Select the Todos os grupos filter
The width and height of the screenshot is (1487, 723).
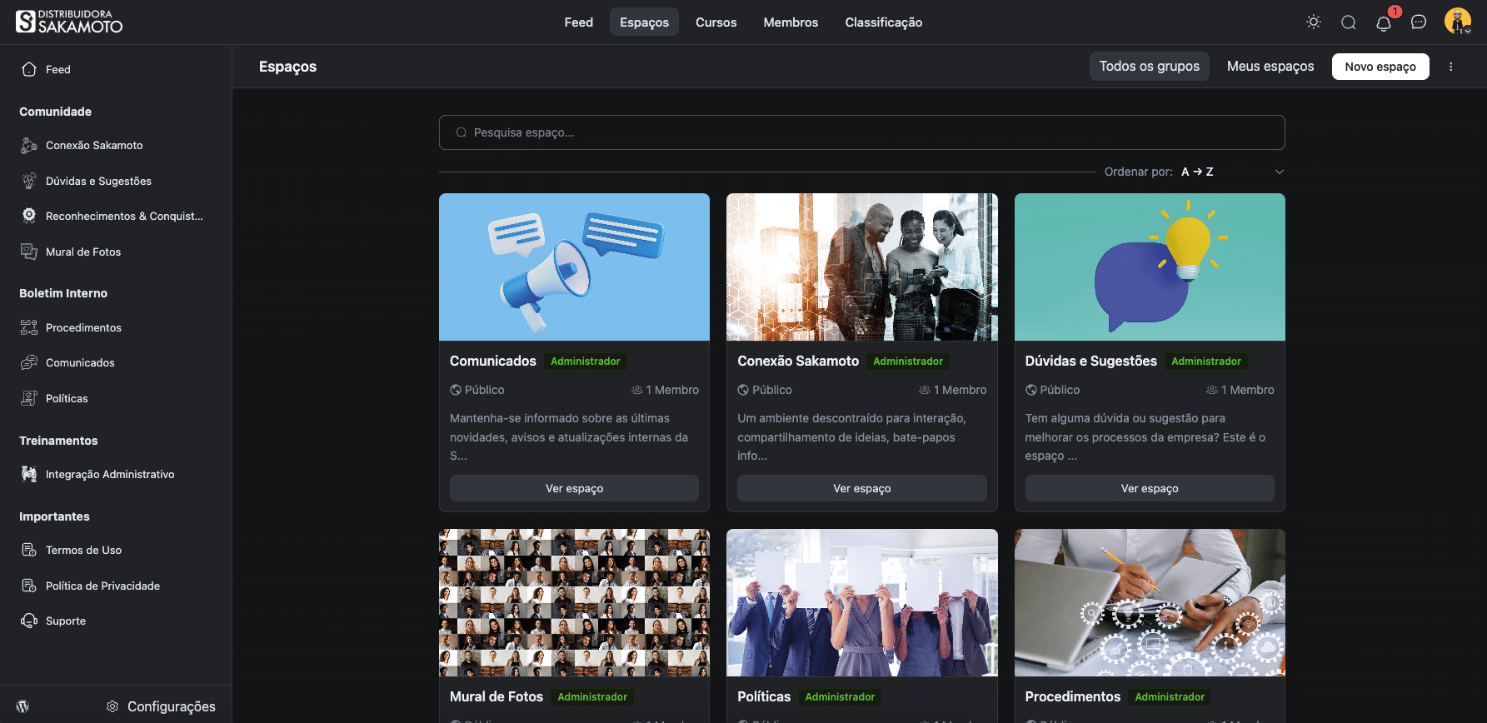1149,67
